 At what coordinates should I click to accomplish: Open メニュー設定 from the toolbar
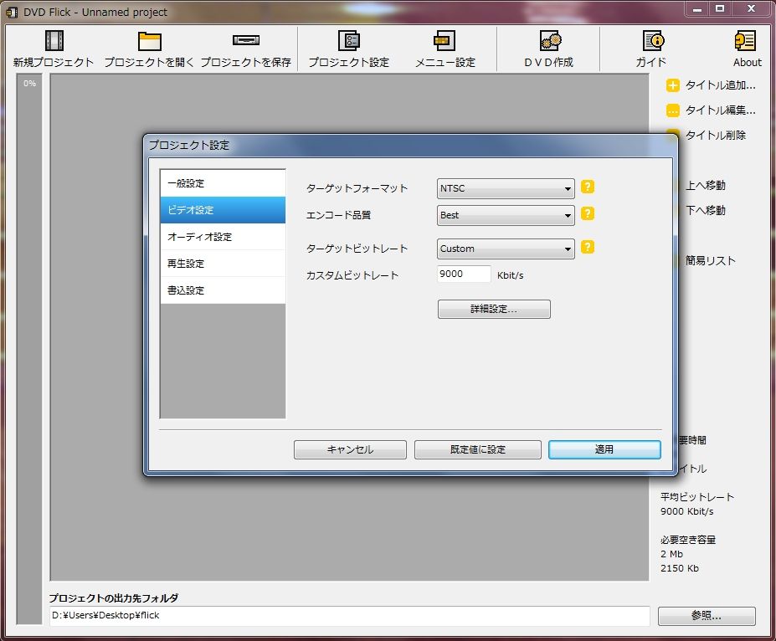[443, 49]
